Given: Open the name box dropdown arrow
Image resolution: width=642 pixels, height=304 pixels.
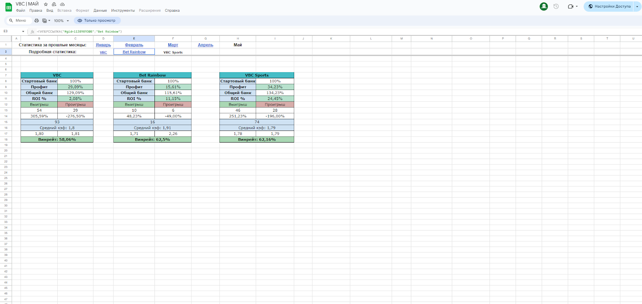Looking at the screenshot, I should [23, 31].
